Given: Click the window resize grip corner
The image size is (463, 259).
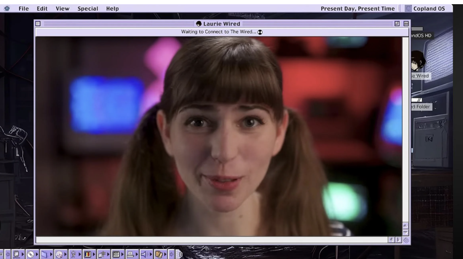Looking at the screenshot, I should [x=406, y=240].
